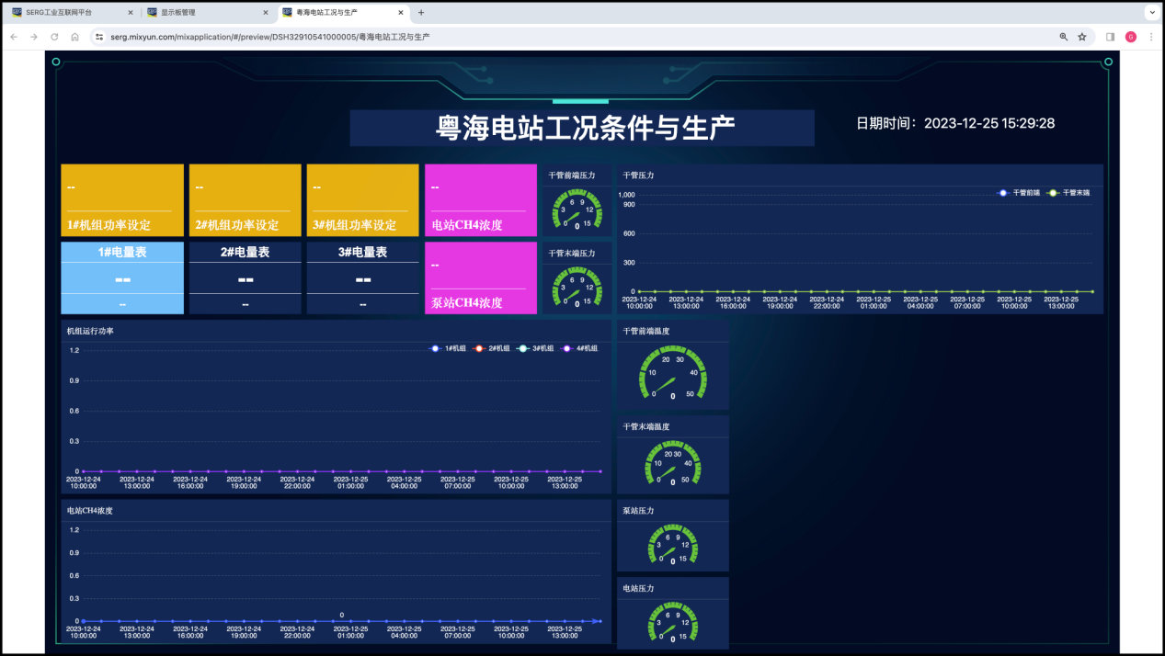Reload the page with the refresh icon
Screen dimensions: 1165x656
click(54, 37)
